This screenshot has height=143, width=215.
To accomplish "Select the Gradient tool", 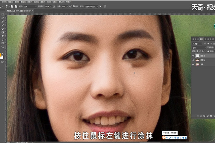I will coord(3,33).
